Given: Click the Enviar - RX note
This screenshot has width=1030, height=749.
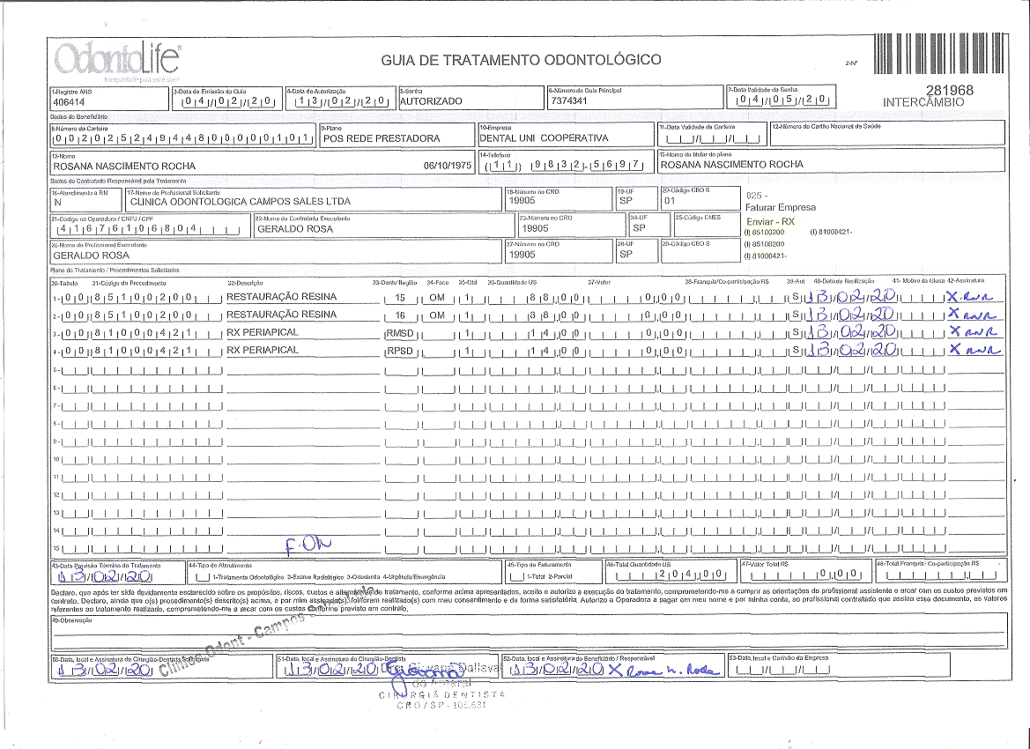Looking at the screenshot, I should 770,222.
